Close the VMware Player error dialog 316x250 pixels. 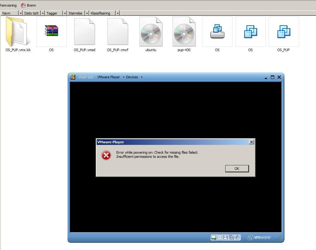[x=251, y=142]
